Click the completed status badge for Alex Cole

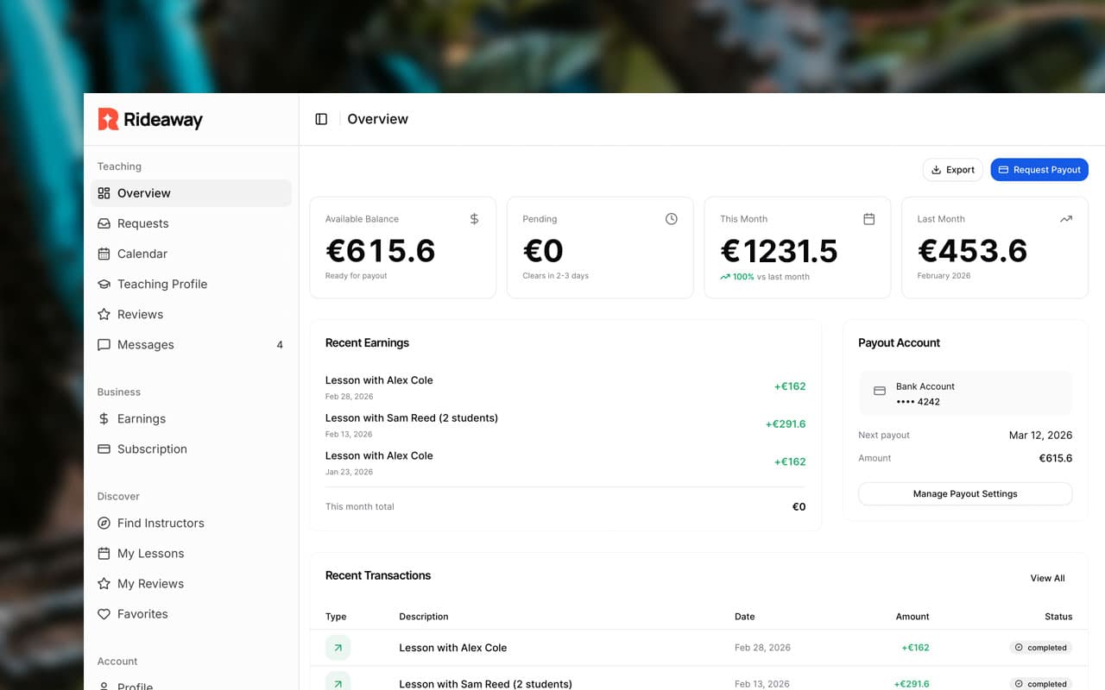pos(1040,647)
